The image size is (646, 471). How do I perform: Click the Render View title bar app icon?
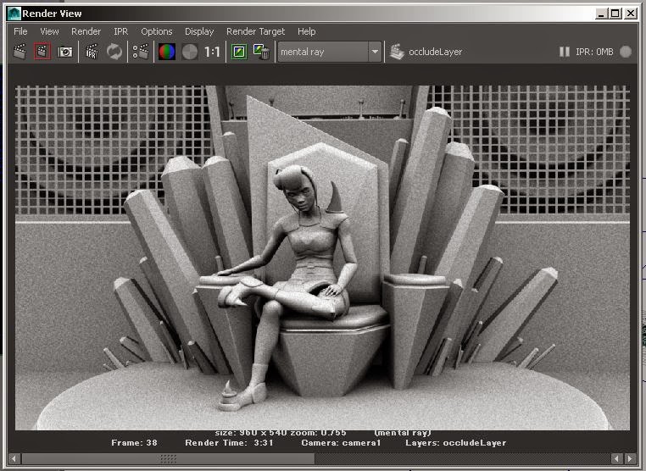(14, 14)
